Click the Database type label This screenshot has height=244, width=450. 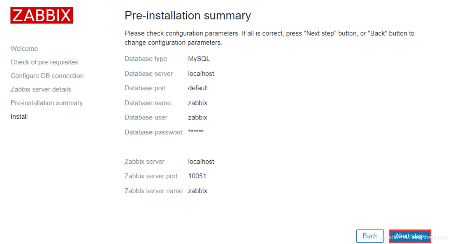pyautogui.click(x=146, y=59)
